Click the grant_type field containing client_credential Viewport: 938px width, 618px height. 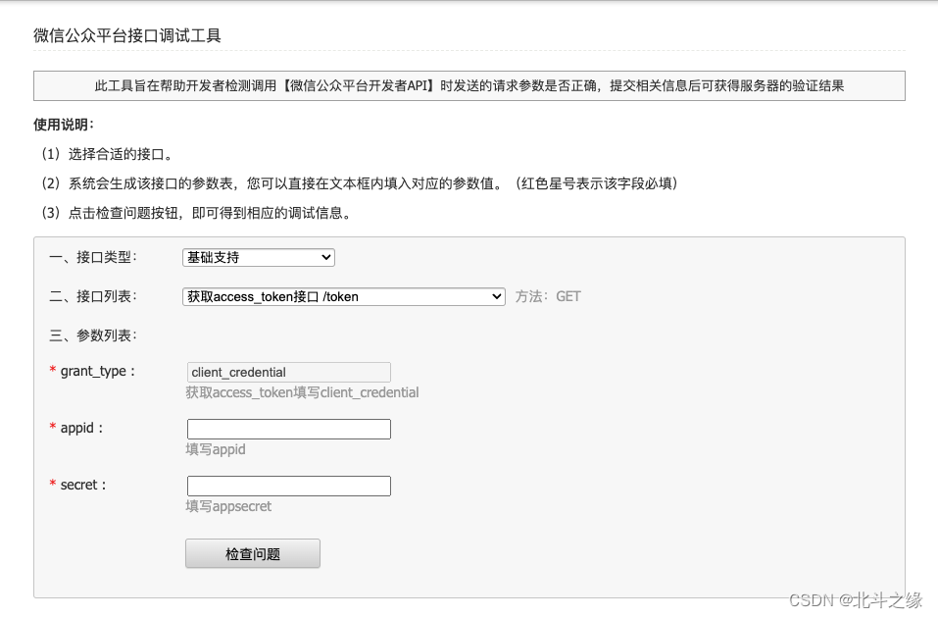click(x=289, y=372)
